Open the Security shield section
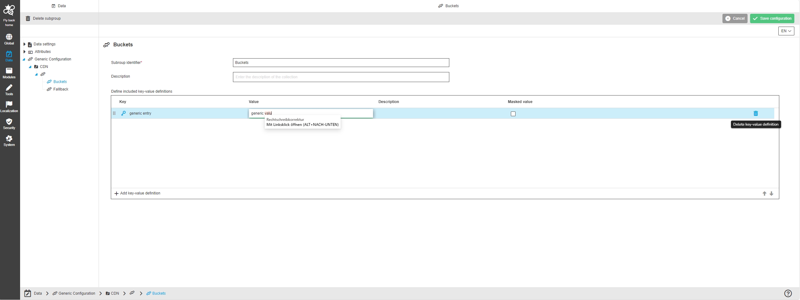The image size is (800, 300). coord(9,124)
